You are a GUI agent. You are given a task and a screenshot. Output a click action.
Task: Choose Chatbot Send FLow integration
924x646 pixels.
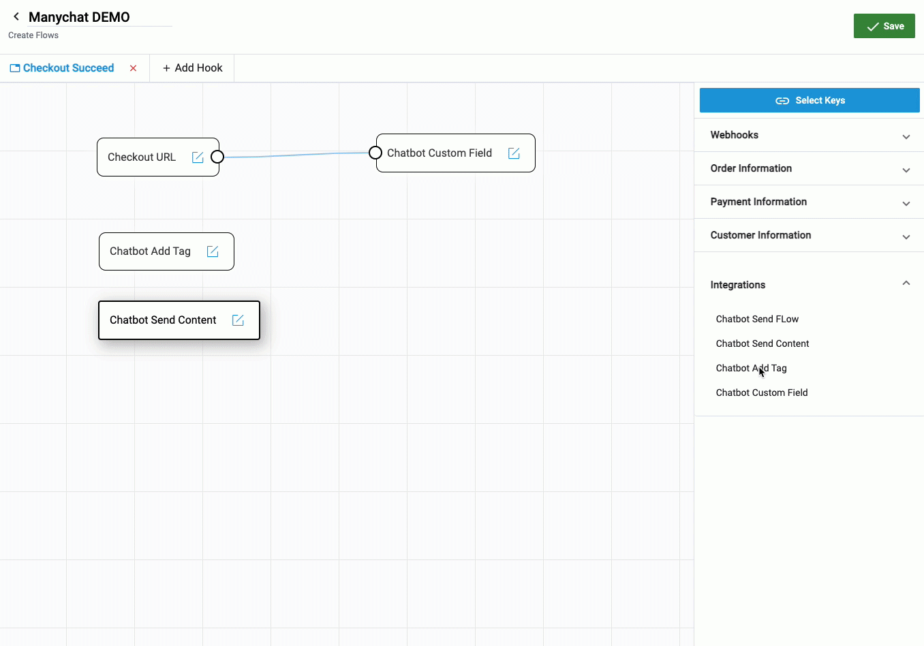click(x=757, y=319)
